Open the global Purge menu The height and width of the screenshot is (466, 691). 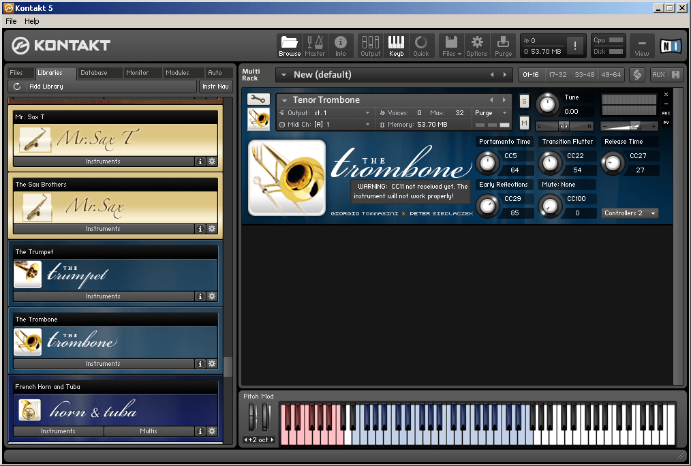(503, 46)
